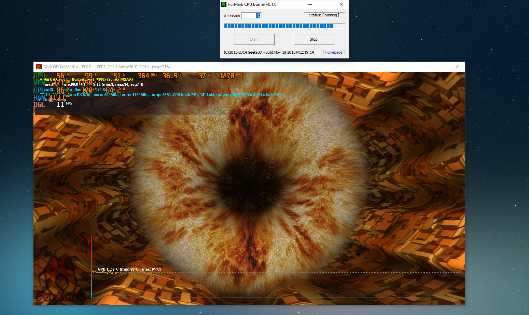This screenshot has height=315, width=529.
Task: Click the '11 FPS' OGL value
Action: pos(65,104)
